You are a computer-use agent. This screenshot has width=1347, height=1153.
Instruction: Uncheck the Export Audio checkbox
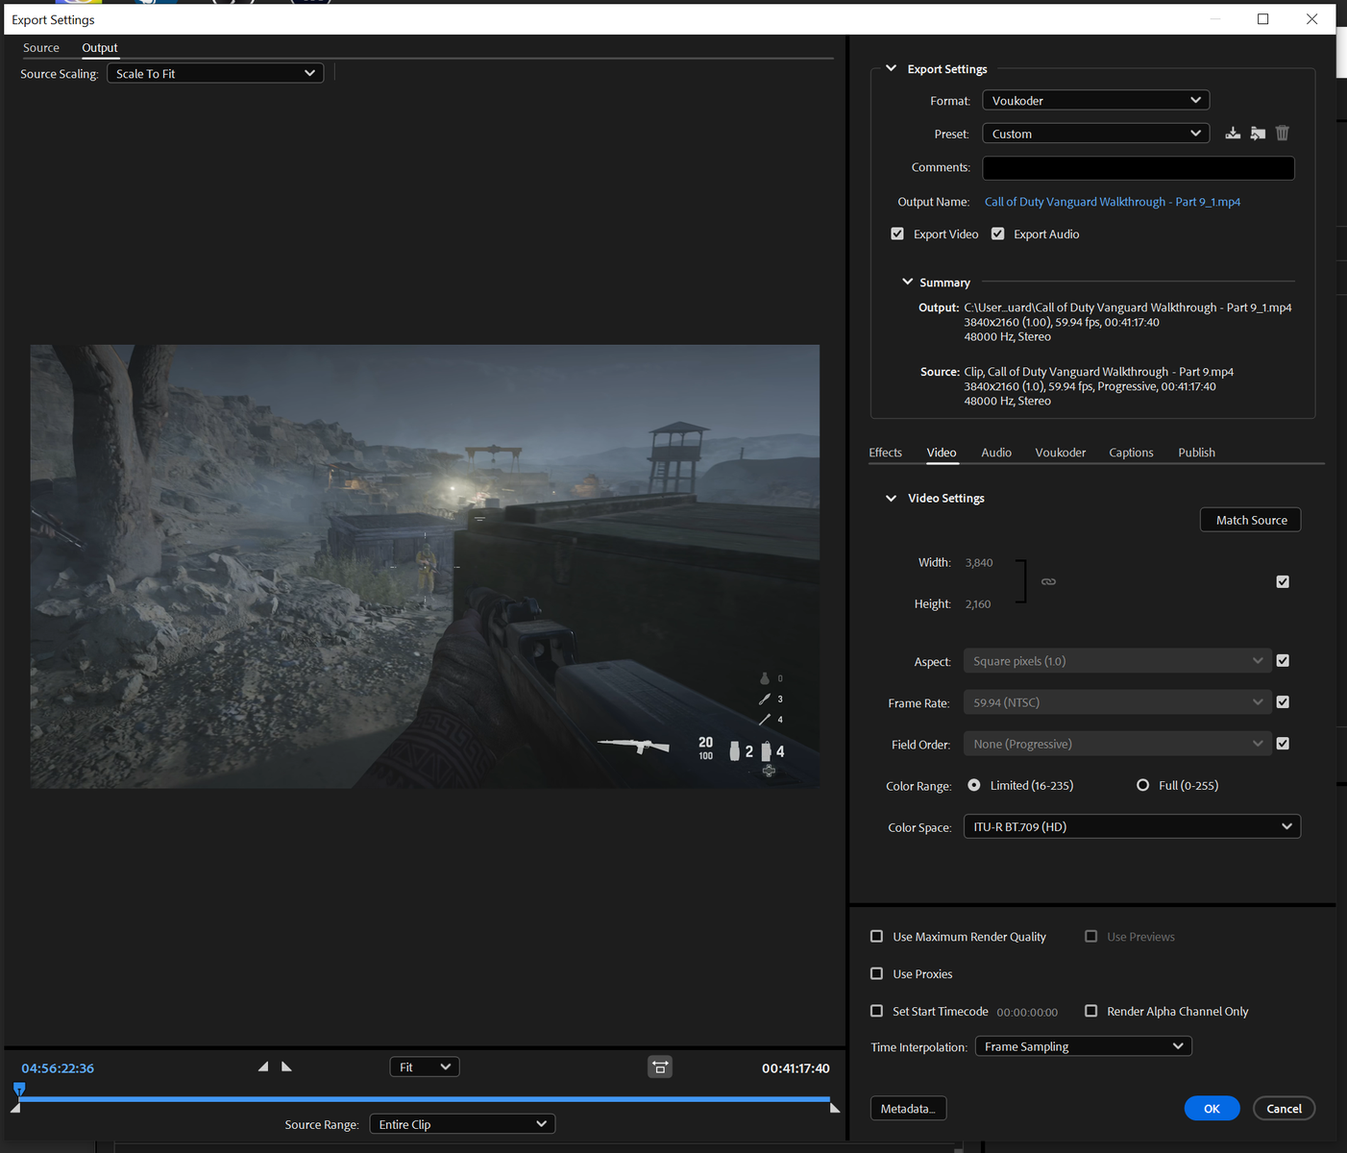point(998,234)
